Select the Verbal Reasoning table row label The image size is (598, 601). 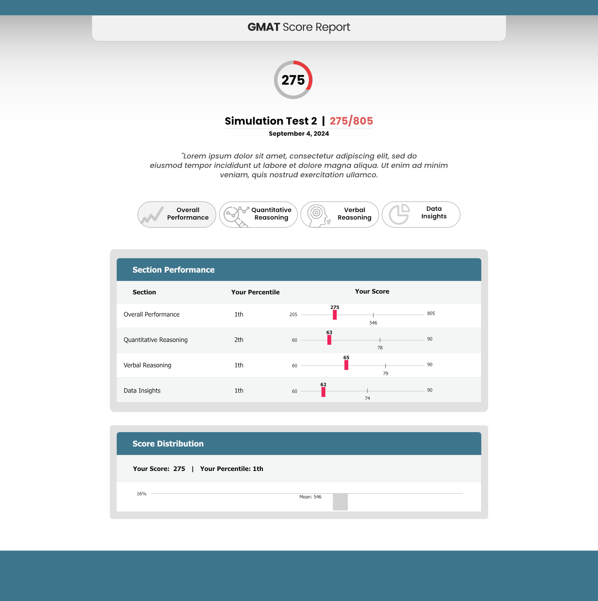(x=147, y=365)
